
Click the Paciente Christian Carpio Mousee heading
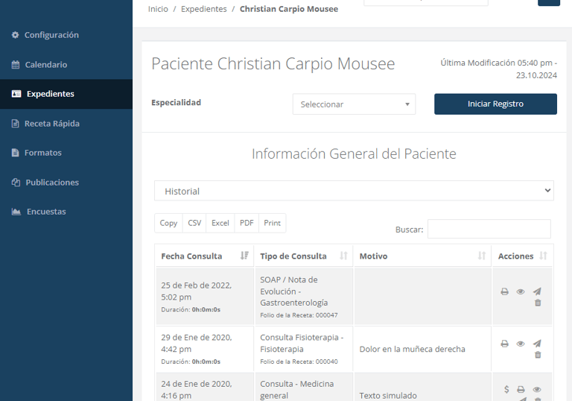click(273, 64)
